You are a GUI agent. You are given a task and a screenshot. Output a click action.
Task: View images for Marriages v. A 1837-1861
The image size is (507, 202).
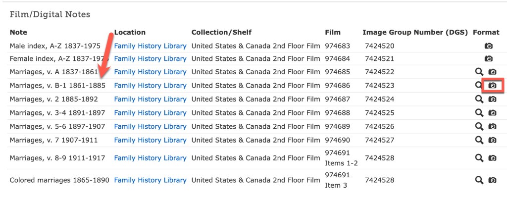[492, 72]
